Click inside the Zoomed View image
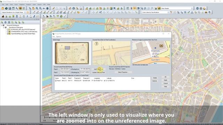 (x=111, y=53)
